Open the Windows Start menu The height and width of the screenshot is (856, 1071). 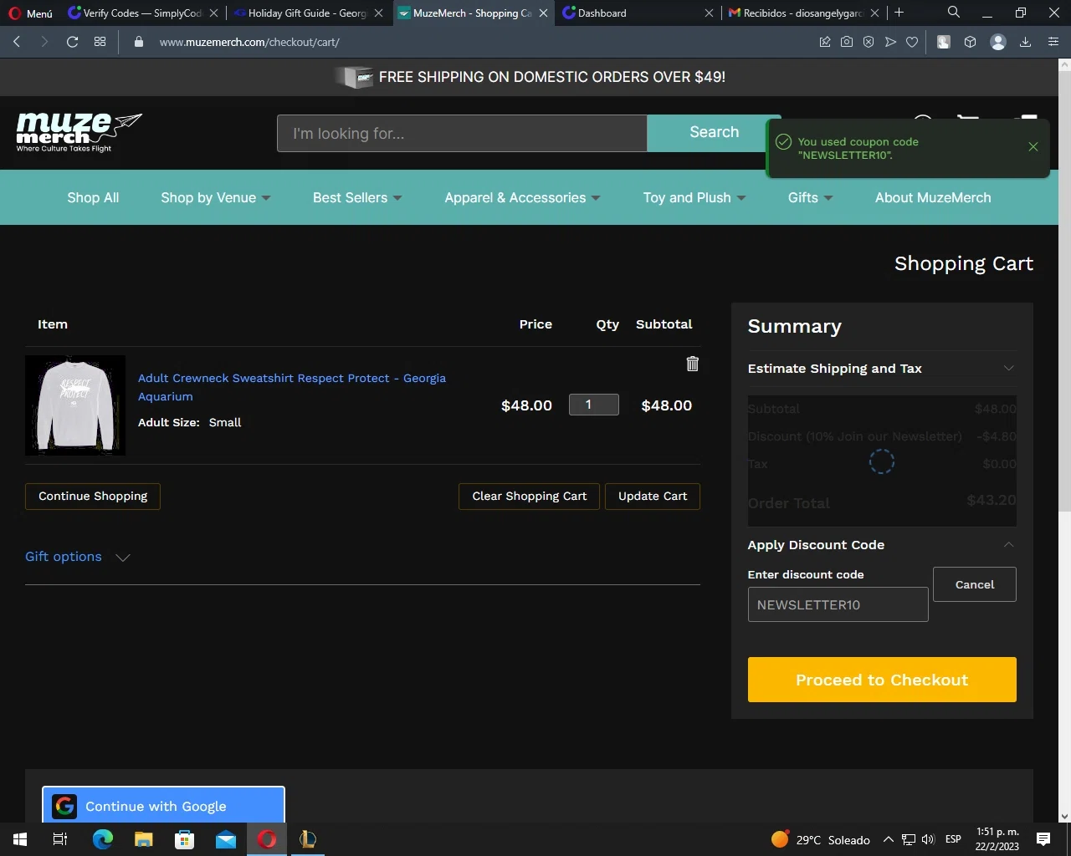(20, 839)
